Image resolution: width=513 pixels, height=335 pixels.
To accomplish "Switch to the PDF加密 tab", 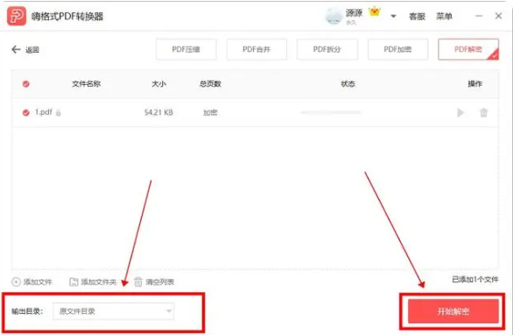I will pyautogui.click(x=397, y=49).
